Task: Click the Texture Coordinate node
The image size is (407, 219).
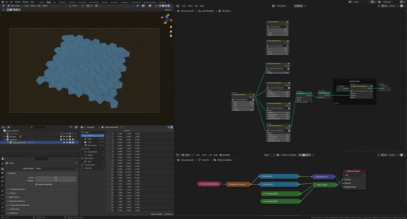Action: click(x=209, y=184)
